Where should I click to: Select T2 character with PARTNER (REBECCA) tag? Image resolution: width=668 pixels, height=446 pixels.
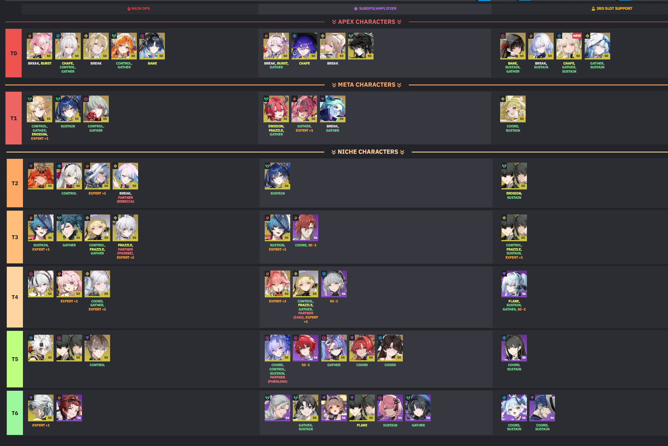click(125, 176)
